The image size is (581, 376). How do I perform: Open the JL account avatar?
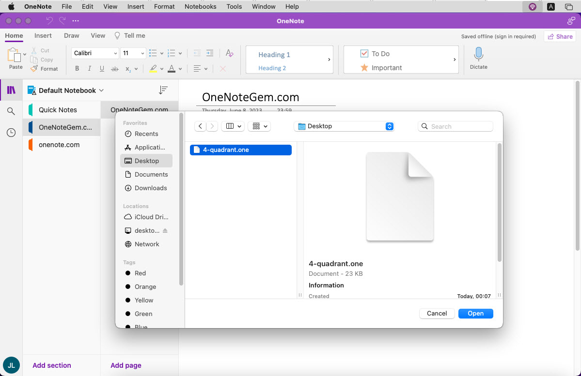click(11, 365)
